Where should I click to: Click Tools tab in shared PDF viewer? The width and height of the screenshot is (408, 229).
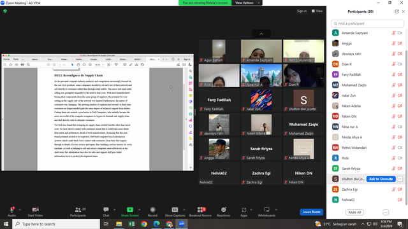pyautogui.click(x=16, y=59)
